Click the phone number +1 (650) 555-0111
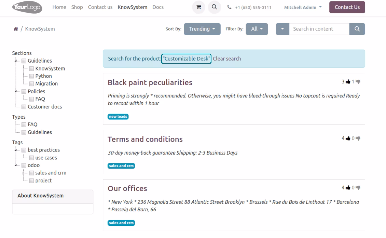 click(x=253, y=8)
